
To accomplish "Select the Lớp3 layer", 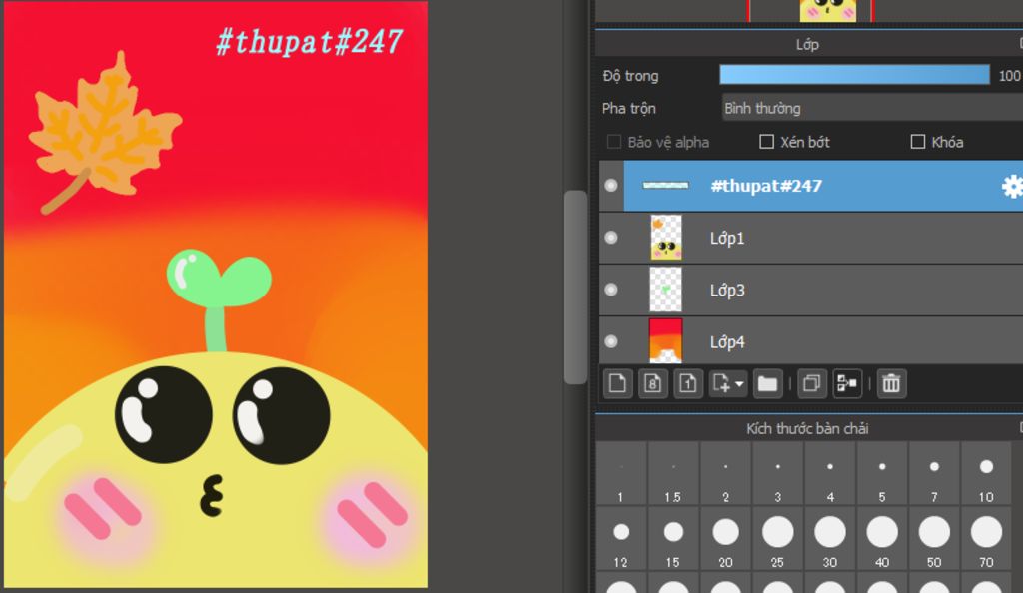I will (811, 290).
